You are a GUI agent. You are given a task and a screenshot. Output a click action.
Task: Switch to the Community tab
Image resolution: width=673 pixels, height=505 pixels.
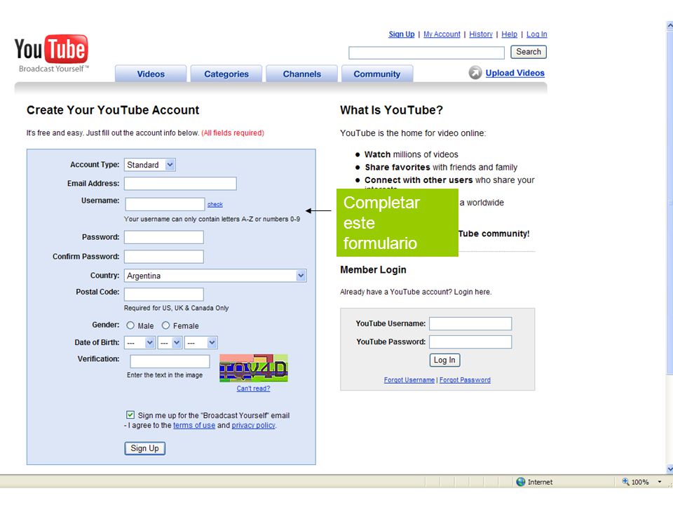[x=377, y=74]
